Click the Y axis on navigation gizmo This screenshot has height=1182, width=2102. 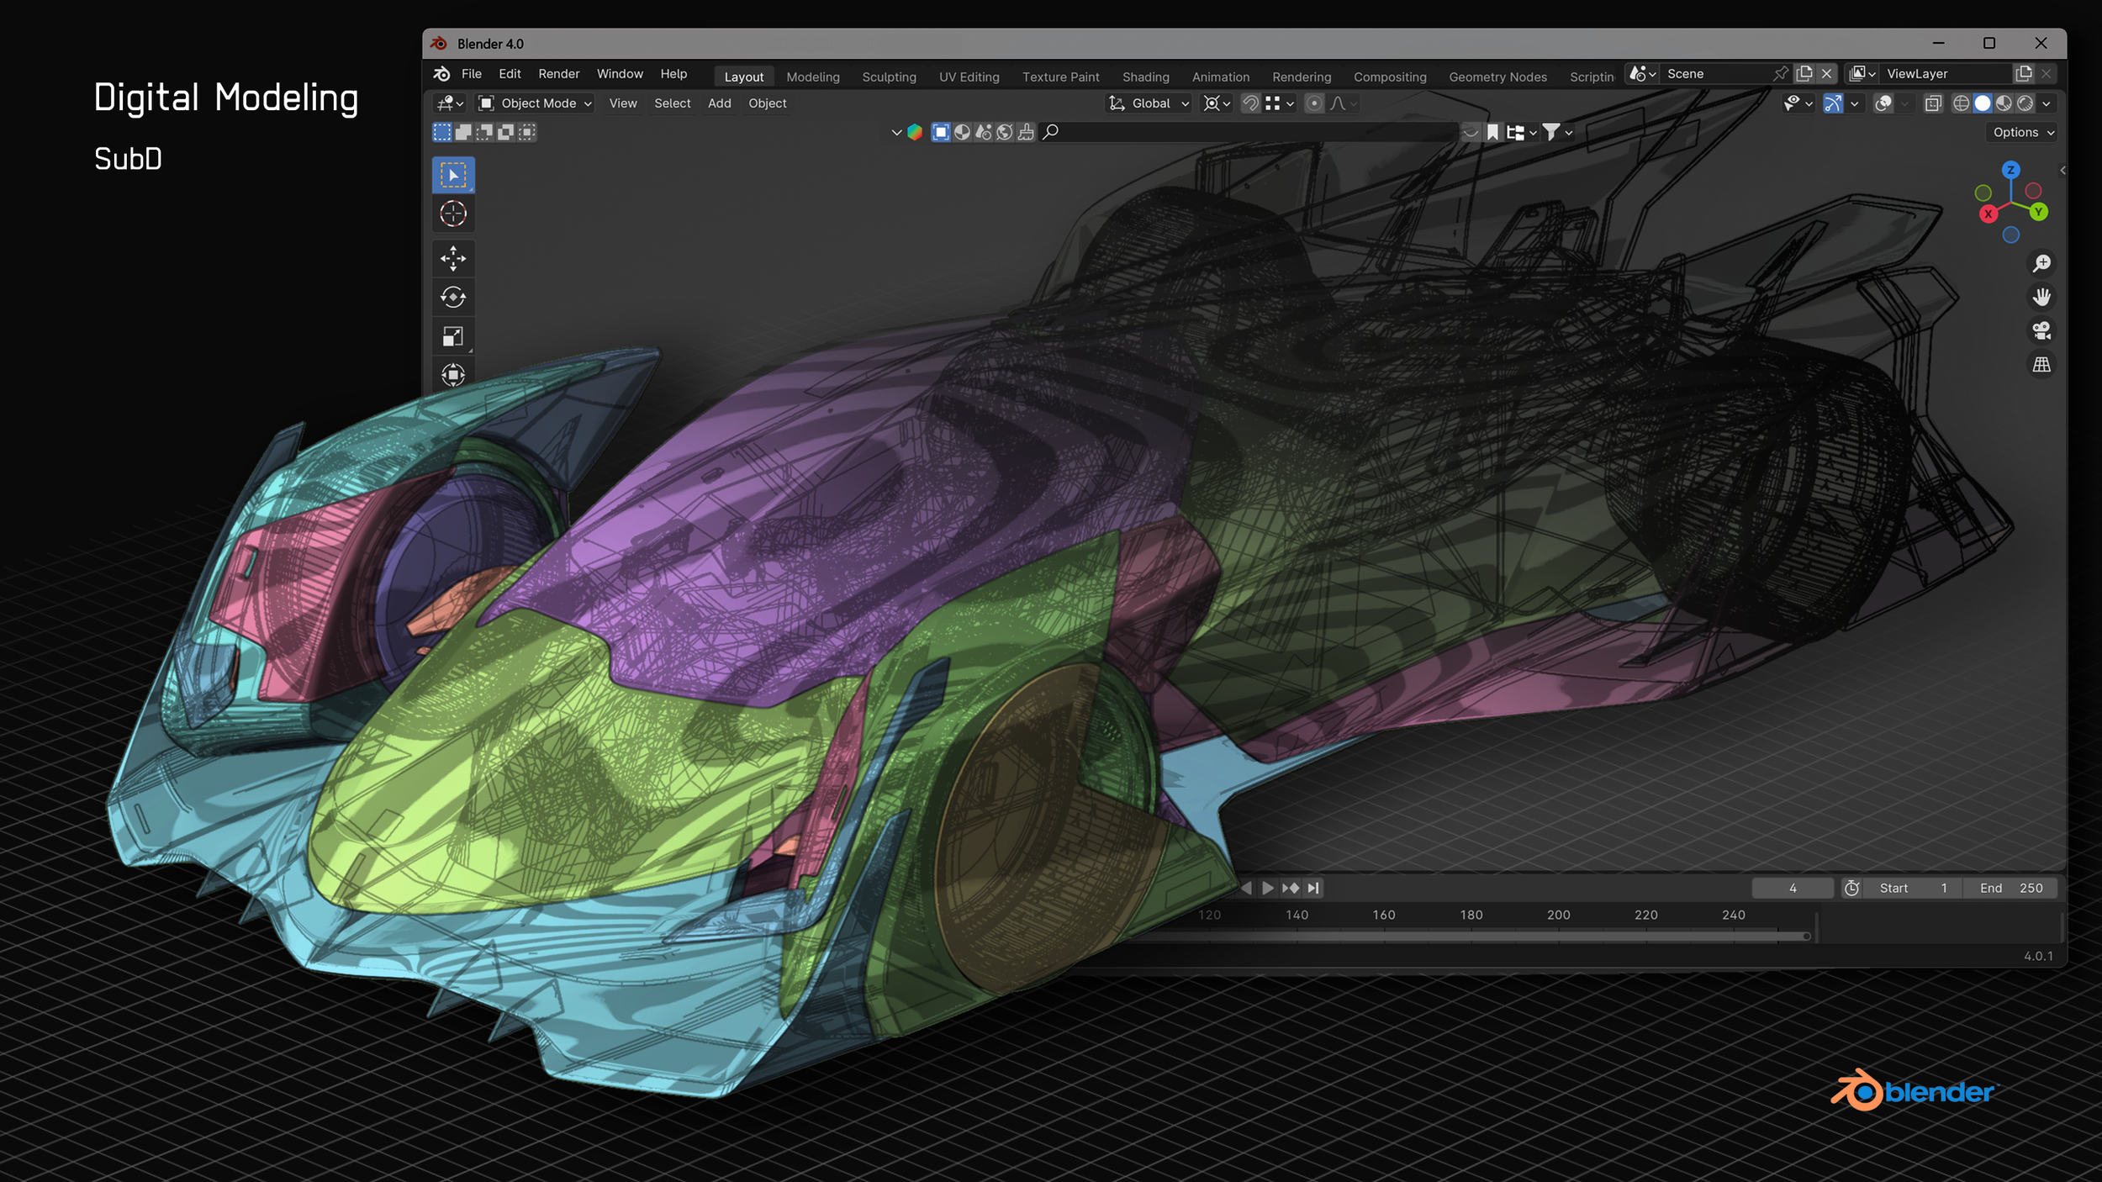(2038, 212)
